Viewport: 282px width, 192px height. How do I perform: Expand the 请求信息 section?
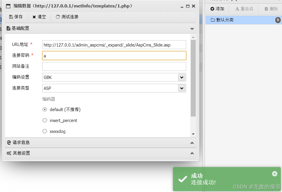coord(192,143)
